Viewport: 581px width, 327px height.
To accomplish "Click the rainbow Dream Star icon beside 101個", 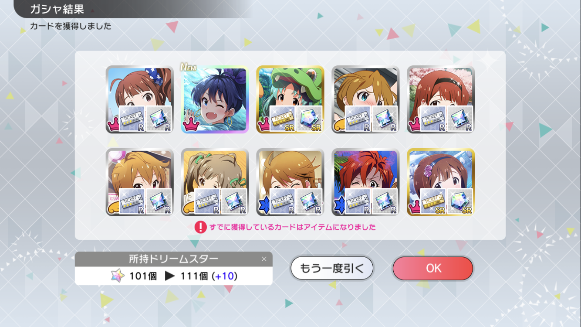I will (x=117, y=276).
